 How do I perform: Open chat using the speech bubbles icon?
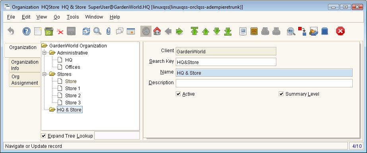pos(120,31)
